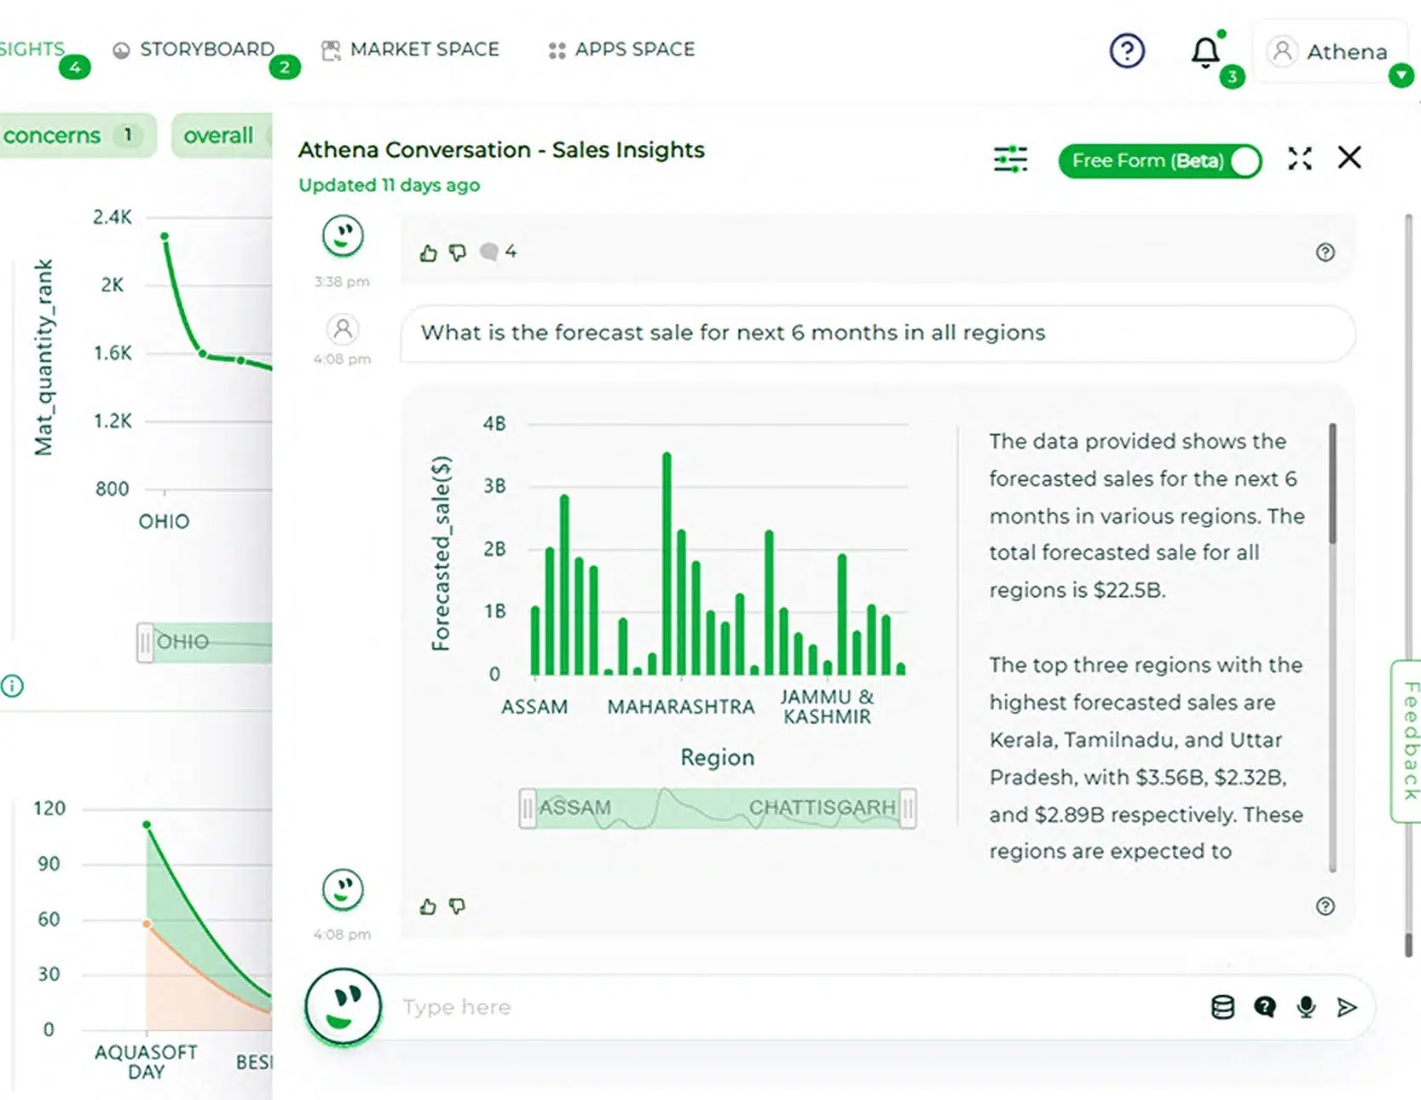Image resolution: width=1421 pixels, height=1100 pixels.
Task: Open the Feedback side tab
Action: point(1407,741)
